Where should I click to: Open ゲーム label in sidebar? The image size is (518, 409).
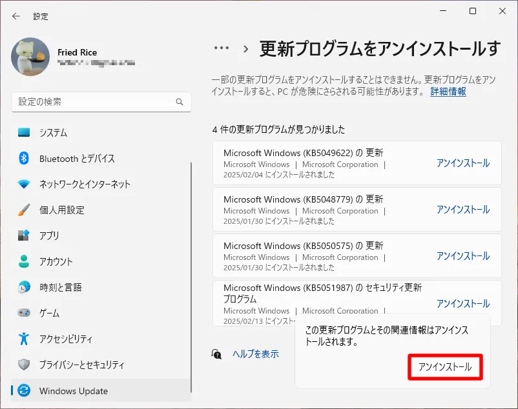click(x=49, y=313)
